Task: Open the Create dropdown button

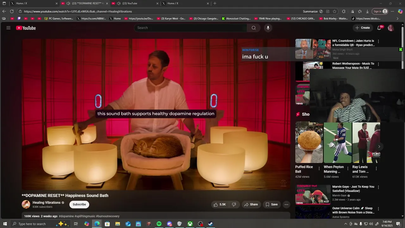Action: coord(363,28)
